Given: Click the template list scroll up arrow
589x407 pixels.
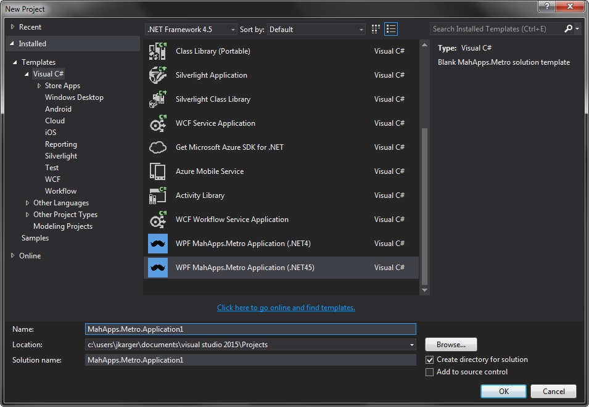Looking at the screenshot, I should pos(424,44).
